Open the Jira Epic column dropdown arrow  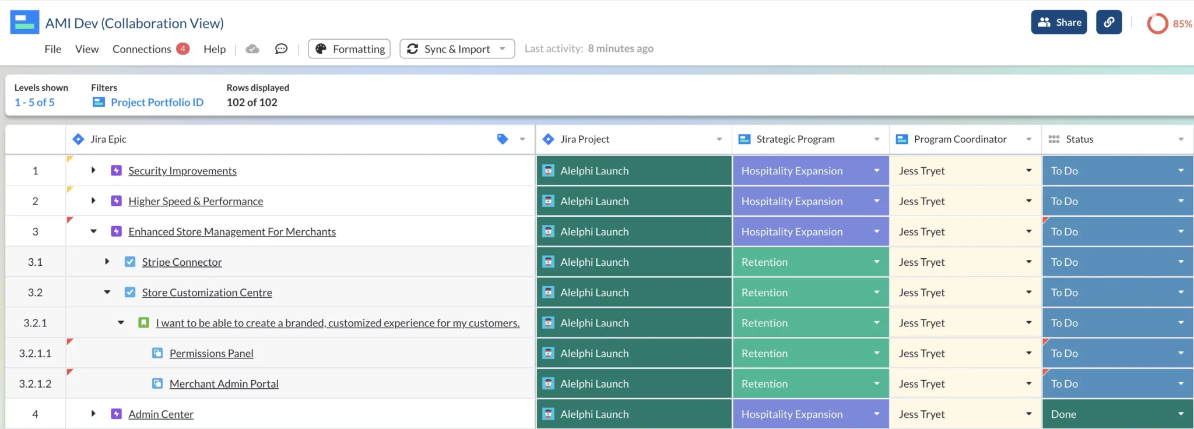click(x=522, y=139)
